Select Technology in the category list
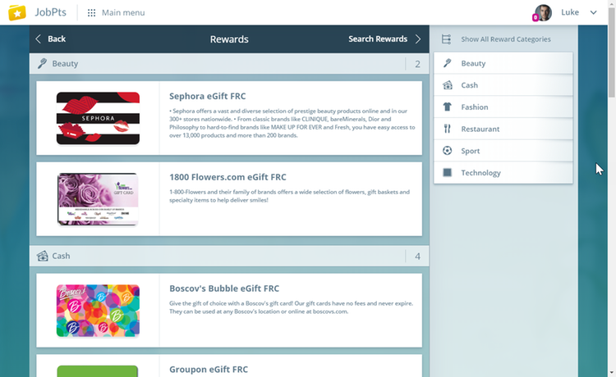Viewport: 616px width, 377px height. coord(480,173)
